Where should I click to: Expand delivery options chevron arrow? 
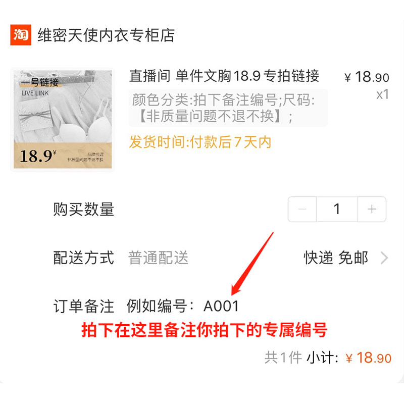pos(384,258)
